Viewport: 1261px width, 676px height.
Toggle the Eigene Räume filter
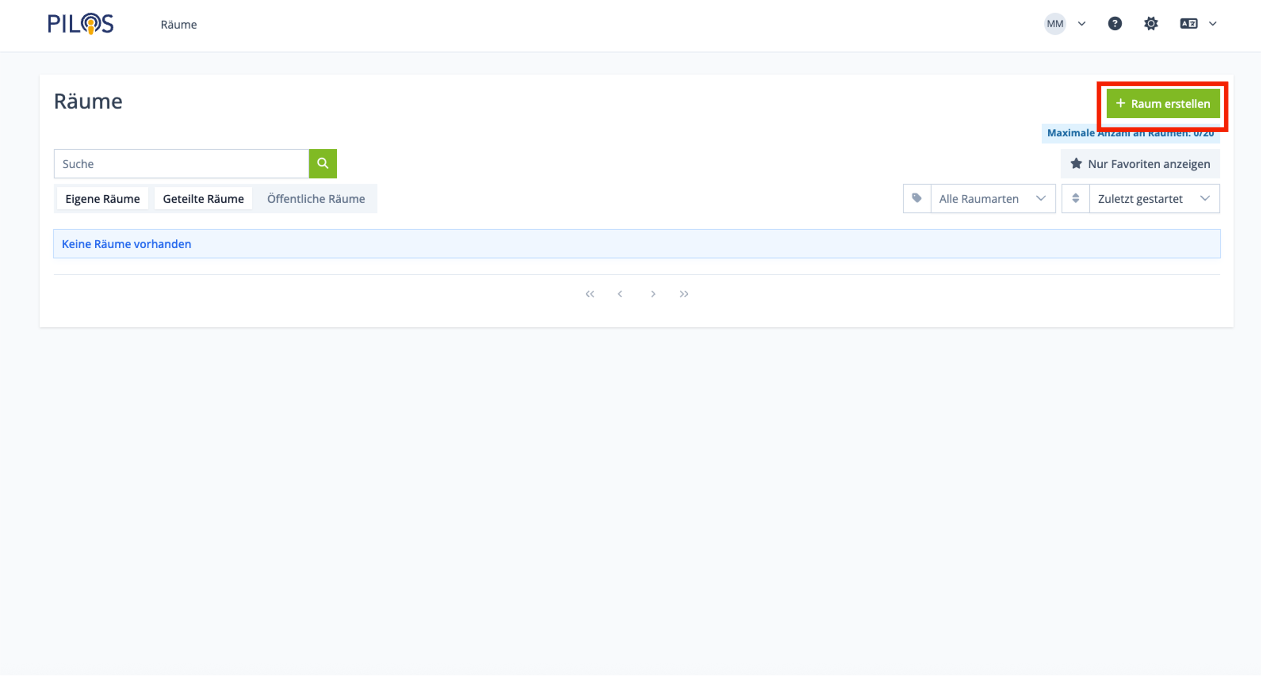coord(103,199)
